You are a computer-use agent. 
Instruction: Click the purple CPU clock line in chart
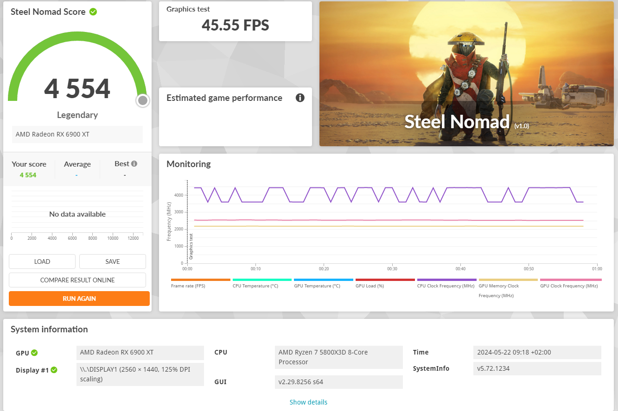coord(389,194)
